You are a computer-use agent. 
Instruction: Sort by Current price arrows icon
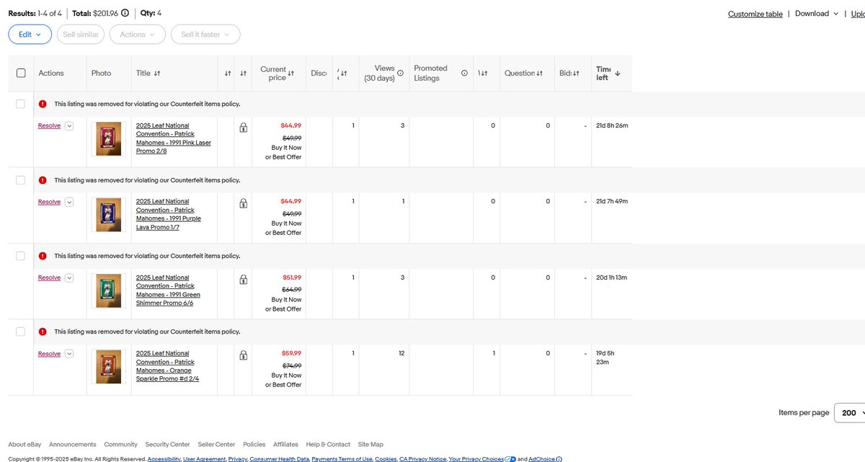[x=291, y=73]
